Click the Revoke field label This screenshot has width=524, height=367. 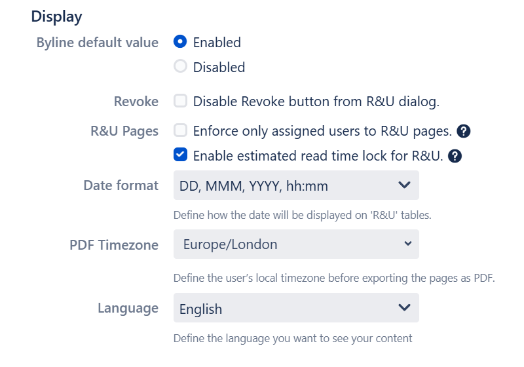point(136,102)
